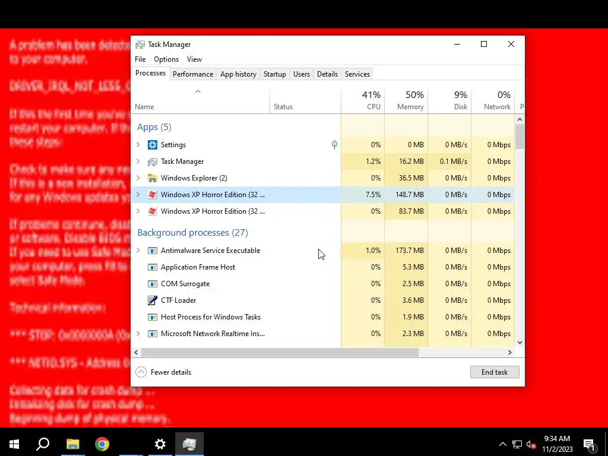Click the CTF Loader pen icon
The image size is (608, 456).
pyautogui.click(x=153, y=300)
